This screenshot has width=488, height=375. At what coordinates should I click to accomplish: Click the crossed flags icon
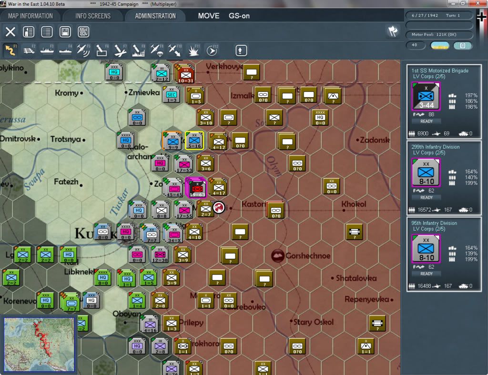click(393, 31)
